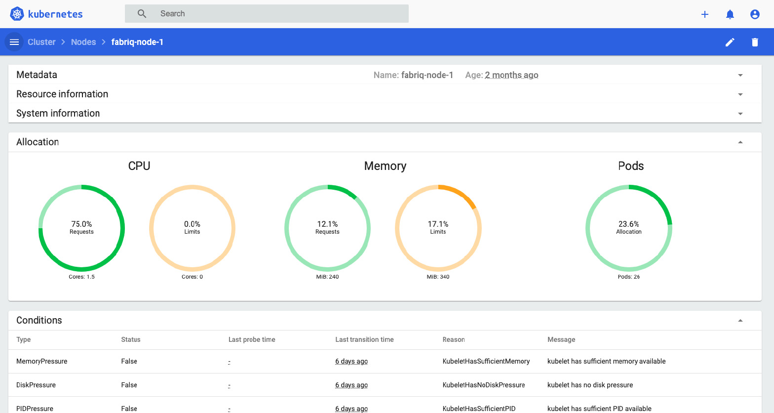This screenshot has width=774, height=413.
Task: Click KubeletHasSufficientPID reason cell
Action: 479,409
